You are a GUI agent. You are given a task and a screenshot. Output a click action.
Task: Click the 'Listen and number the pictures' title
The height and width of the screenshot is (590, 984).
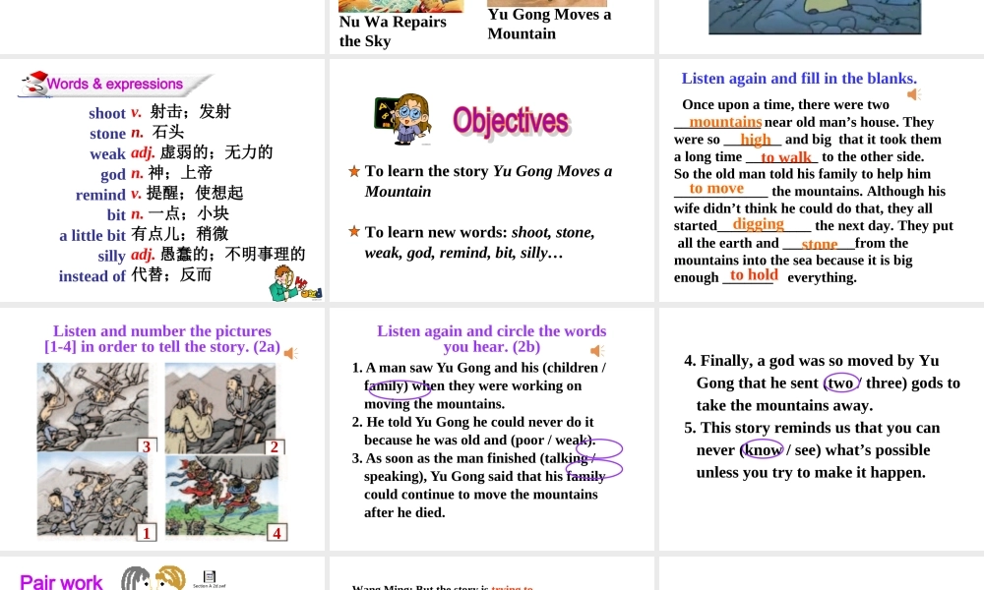tap(162, 338)
